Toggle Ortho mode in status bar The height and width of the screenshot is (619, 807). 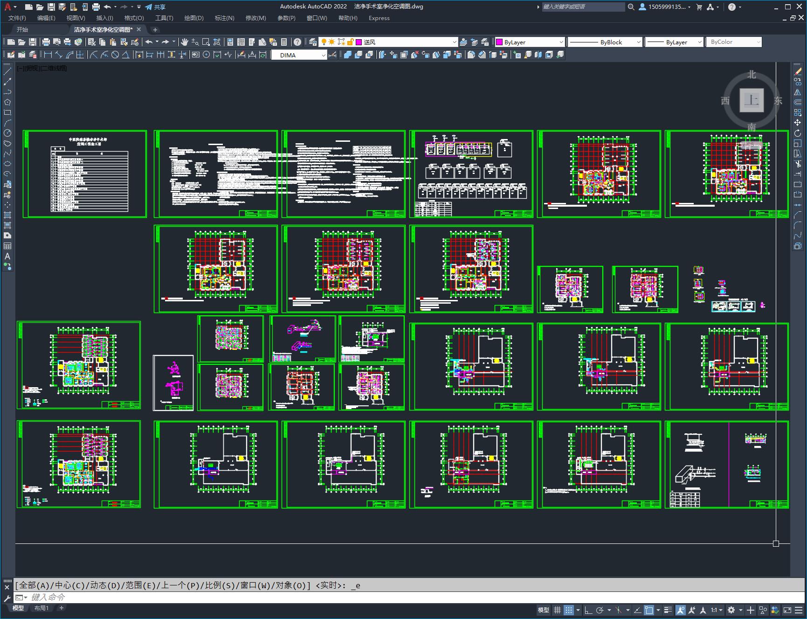[x=588, y=610]
